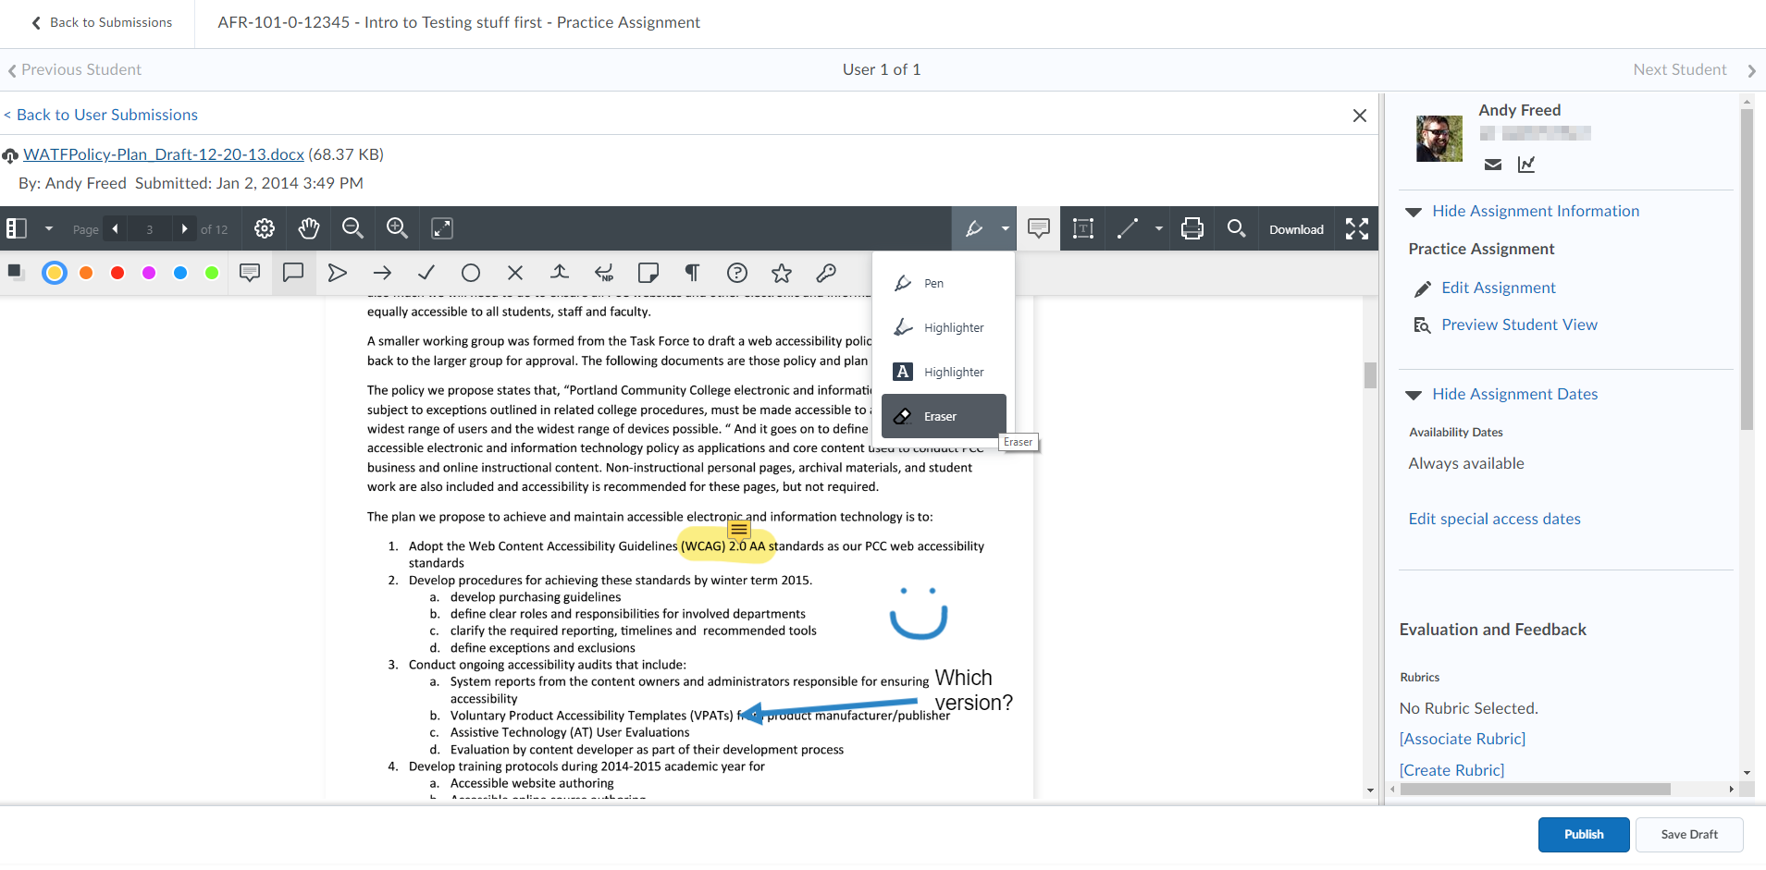Image resolution: width=1766 pixels, height=870 pixels.
Task: Toggle the sidebar panel icon
Action: pyautogui.click(x=17, y=228)
